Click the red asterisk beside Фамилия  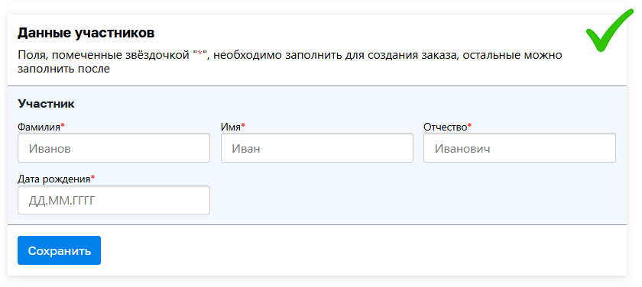point(63,125)
